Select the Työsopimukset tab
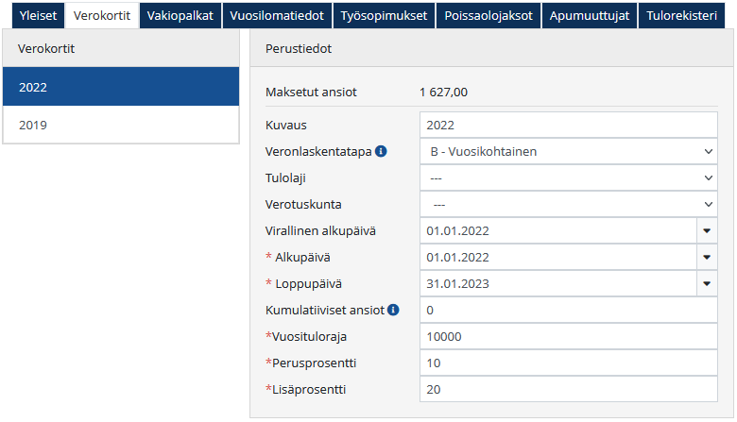The height and width of the screenshot is (422, 737). click(385, 15)
